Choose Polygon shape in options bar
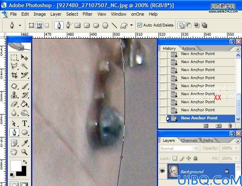The height and width of the screenshot is (186, 242). point(105,25)
